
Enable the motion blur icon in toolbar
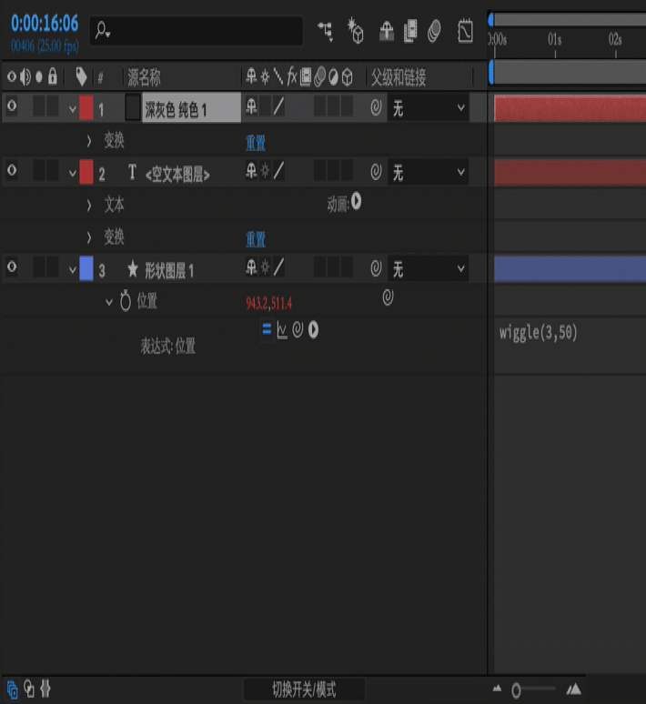[x=434, y=31]
